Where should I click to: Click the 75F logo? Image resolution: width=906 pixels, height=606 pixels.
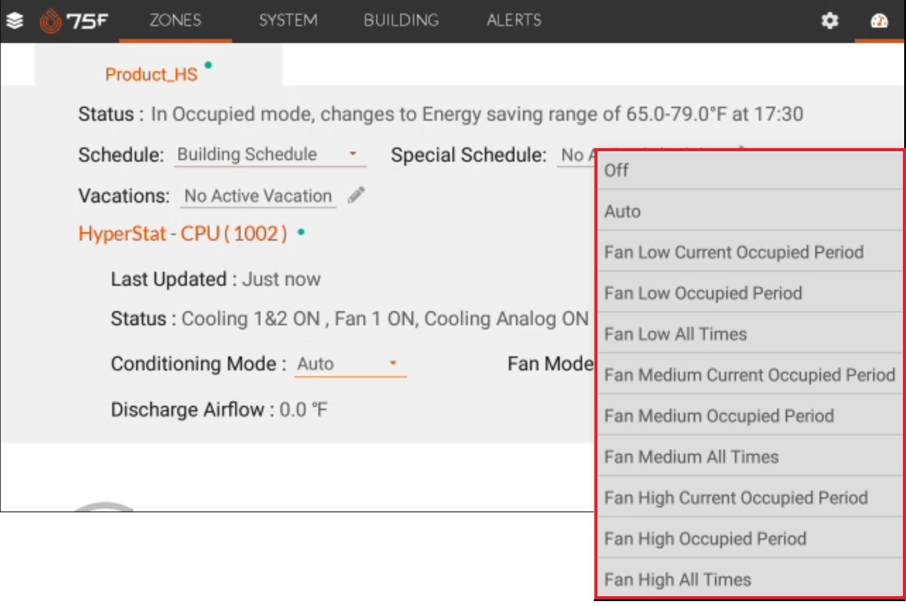click(x=74, y=21)
